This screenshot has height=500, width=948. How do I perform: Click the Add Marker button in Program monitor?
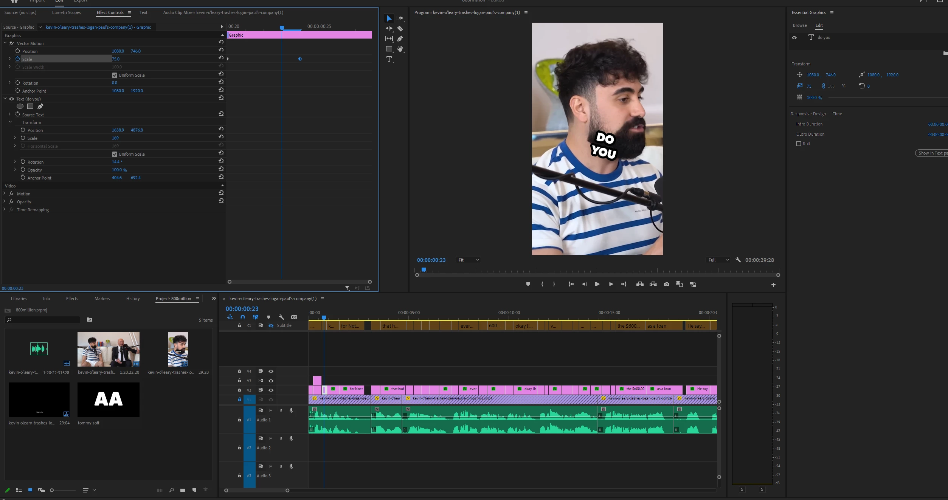pyautogui.click(x=528, y=284)
